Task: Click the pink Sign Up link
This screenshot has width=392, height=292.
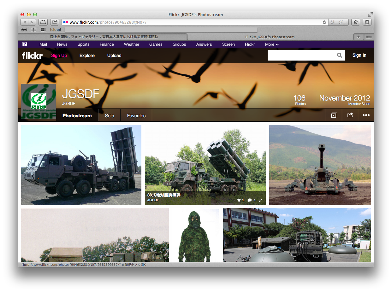Action: coord(59,55)
